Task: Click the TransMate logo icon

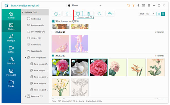Action: tap(7, 5)
